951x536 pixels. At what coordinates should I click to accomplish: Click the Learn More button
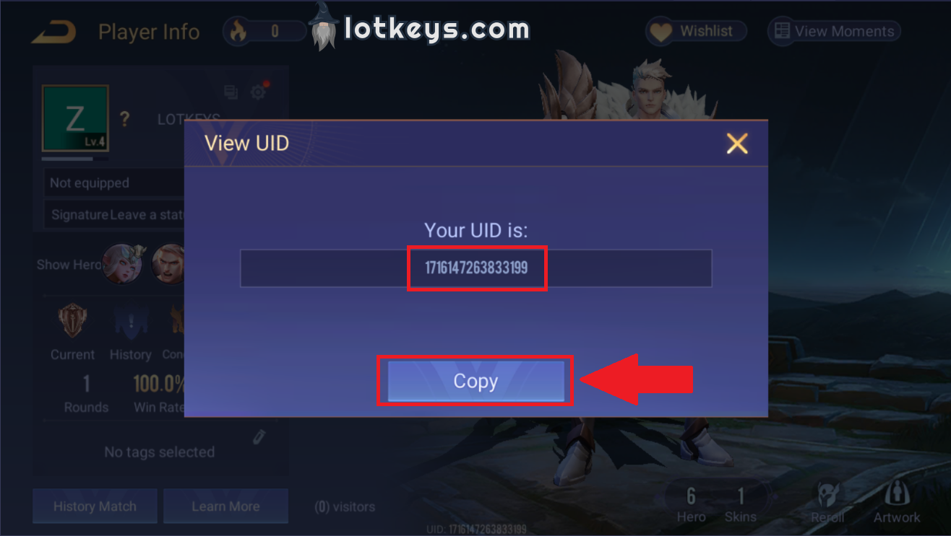coord(225,506)
